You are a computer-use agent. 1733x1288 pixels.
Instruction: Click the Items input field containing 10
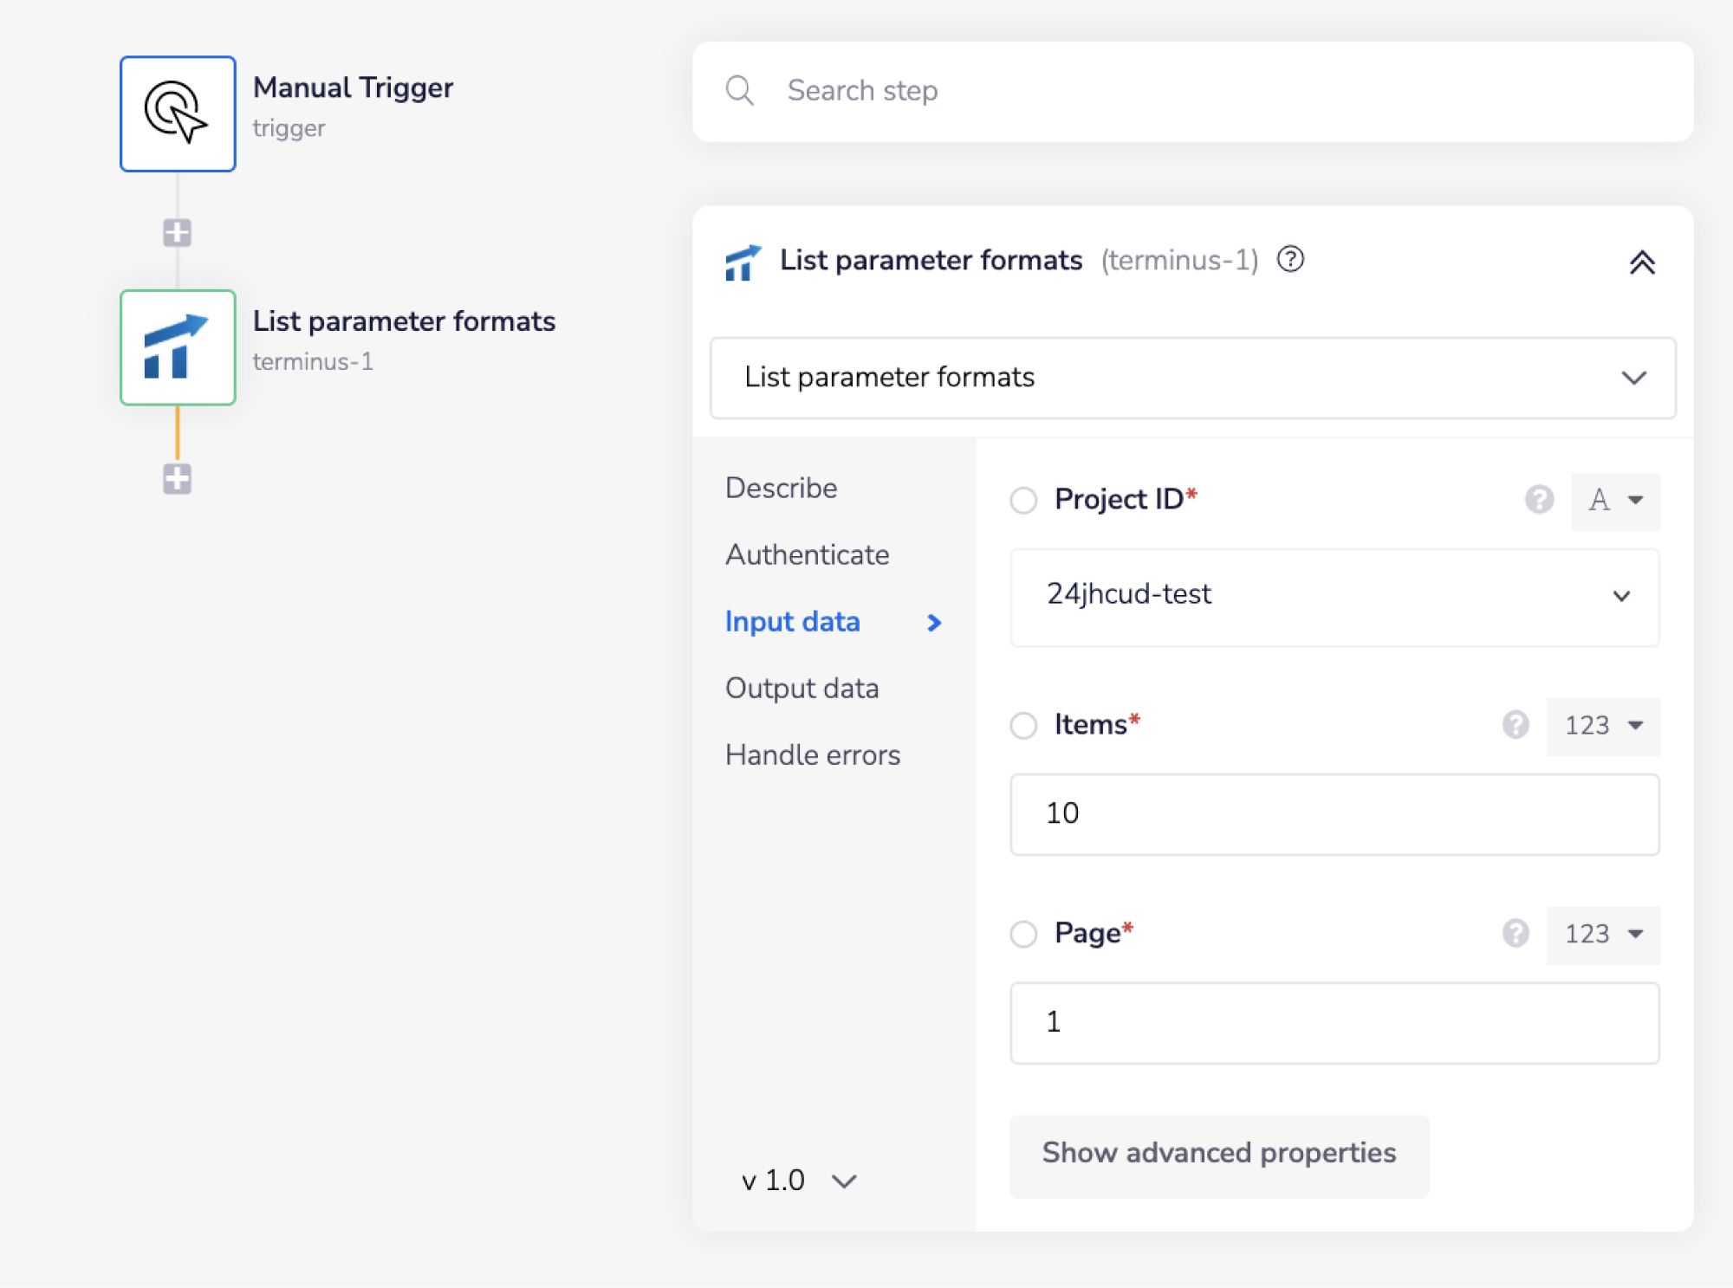point(1334,814)
